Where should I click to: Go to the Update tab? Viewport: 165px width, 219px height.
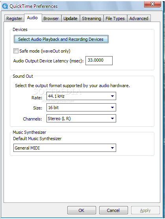pyautogui.click(x=70, y=18)
